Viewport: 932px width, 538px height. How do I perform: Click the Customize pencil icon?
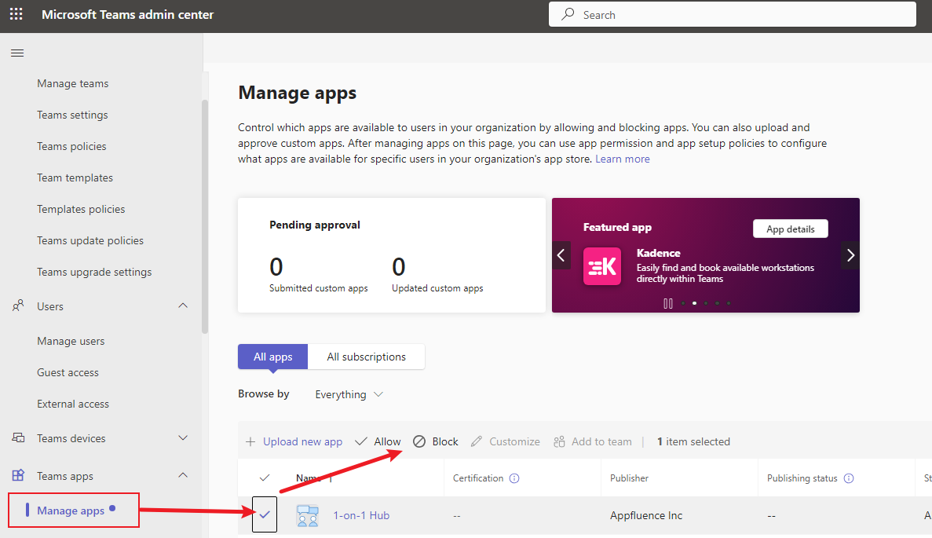pyautogui.click(x=476, y=441)
